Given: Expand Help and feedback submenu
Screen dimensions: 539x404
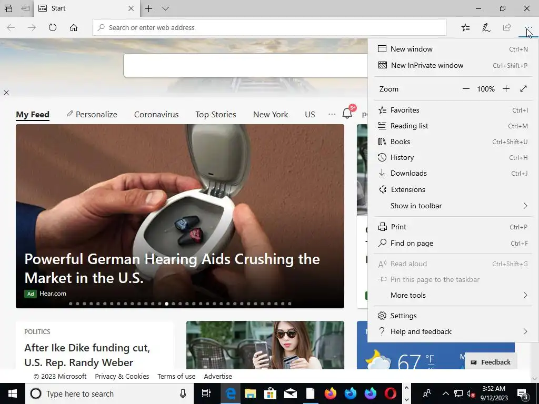Looking at the screenshot, I should pos(453,331).
